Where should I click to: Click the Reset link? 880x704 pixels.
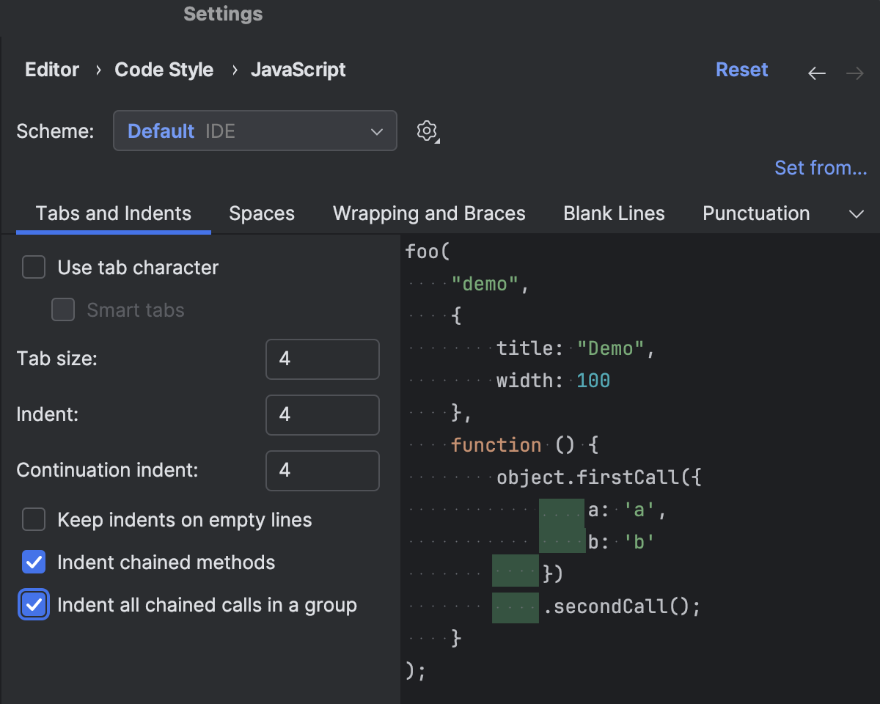coord(741,69)
